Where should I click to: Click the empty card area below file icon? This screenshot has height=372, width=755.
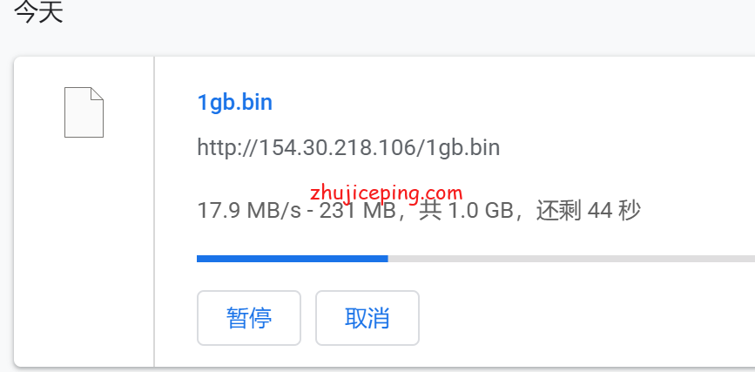click(x=84, y=251)
